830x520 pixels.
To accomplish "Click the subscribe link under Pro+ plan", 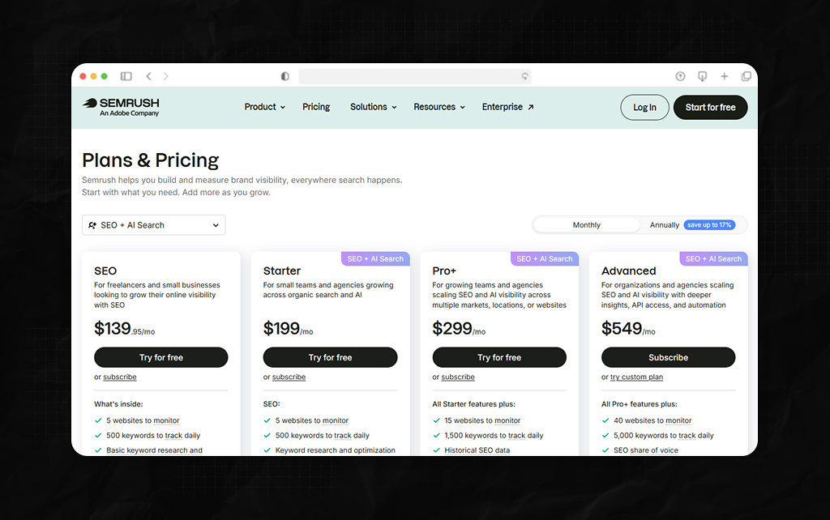I will tap(458, 377).
